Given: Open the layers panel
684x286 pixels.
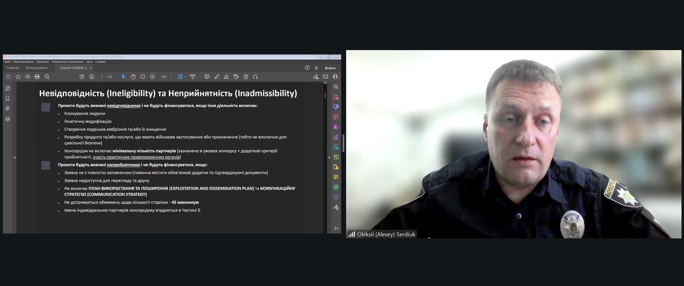Looking at the screenshot, I should (x=7, y=119).
